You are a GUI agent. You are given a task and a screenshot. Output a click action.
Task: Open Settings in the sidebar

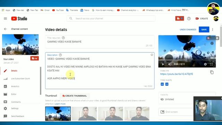(15, 108)
